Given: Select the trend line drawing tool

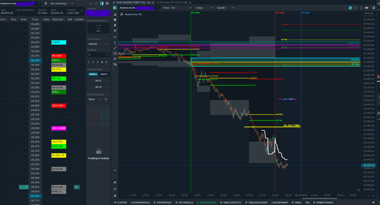Looking at the screenshot, I should [x=115, y=48].
